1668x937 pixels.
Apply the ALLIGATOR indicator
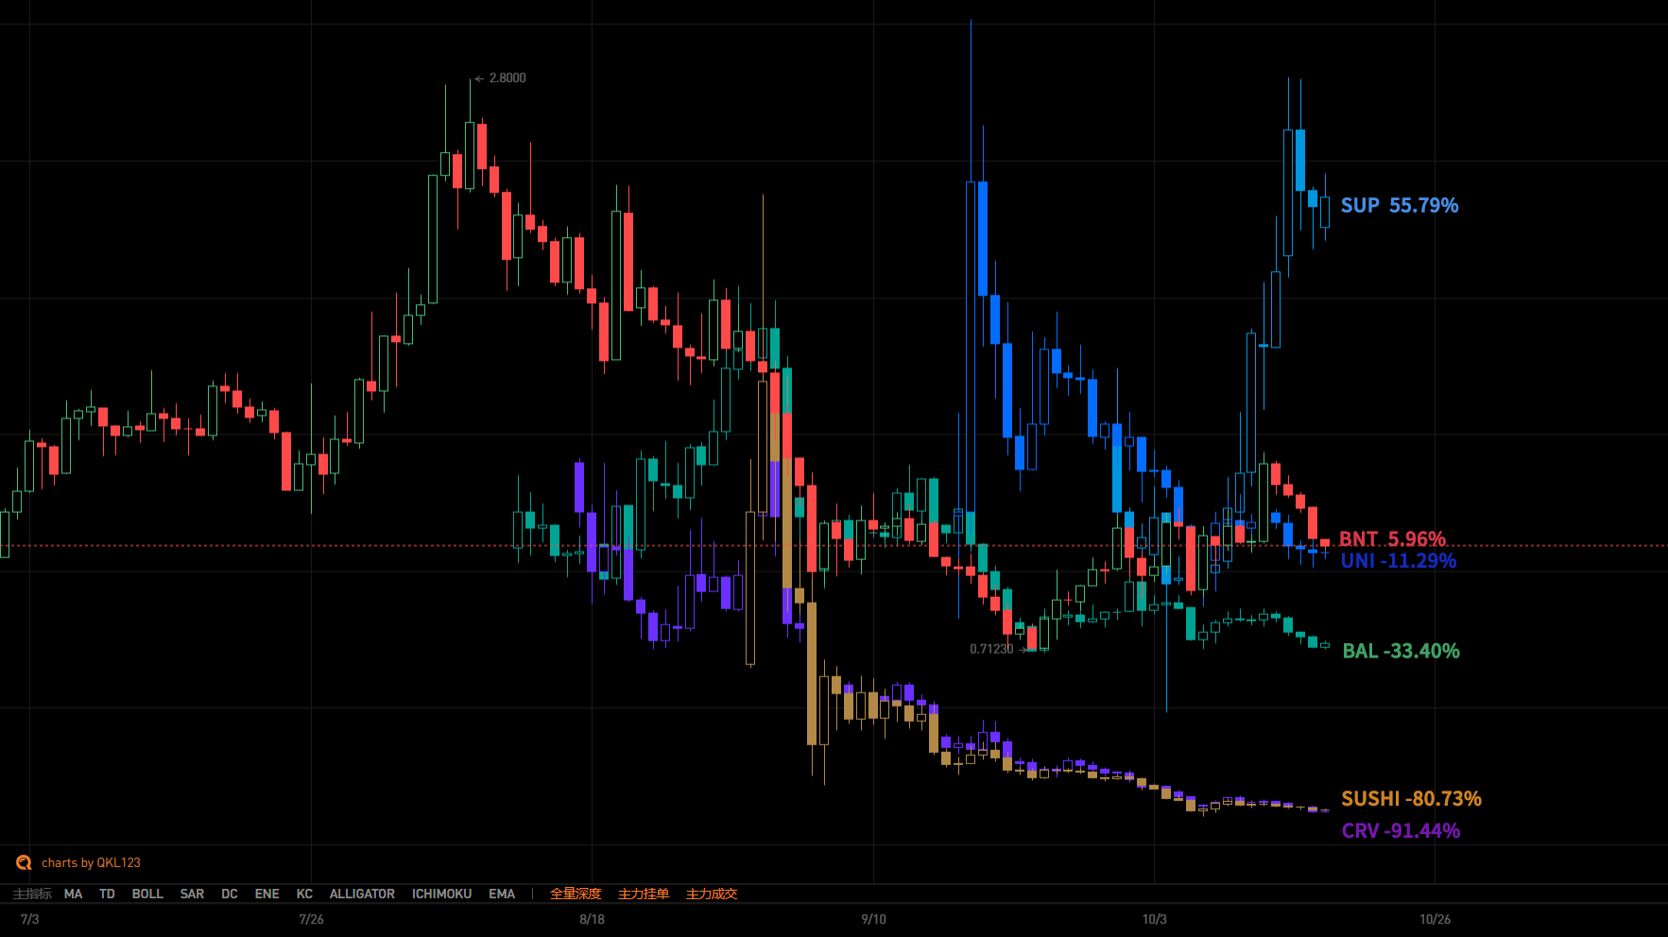pyautogui.click(x=362, y=894)
